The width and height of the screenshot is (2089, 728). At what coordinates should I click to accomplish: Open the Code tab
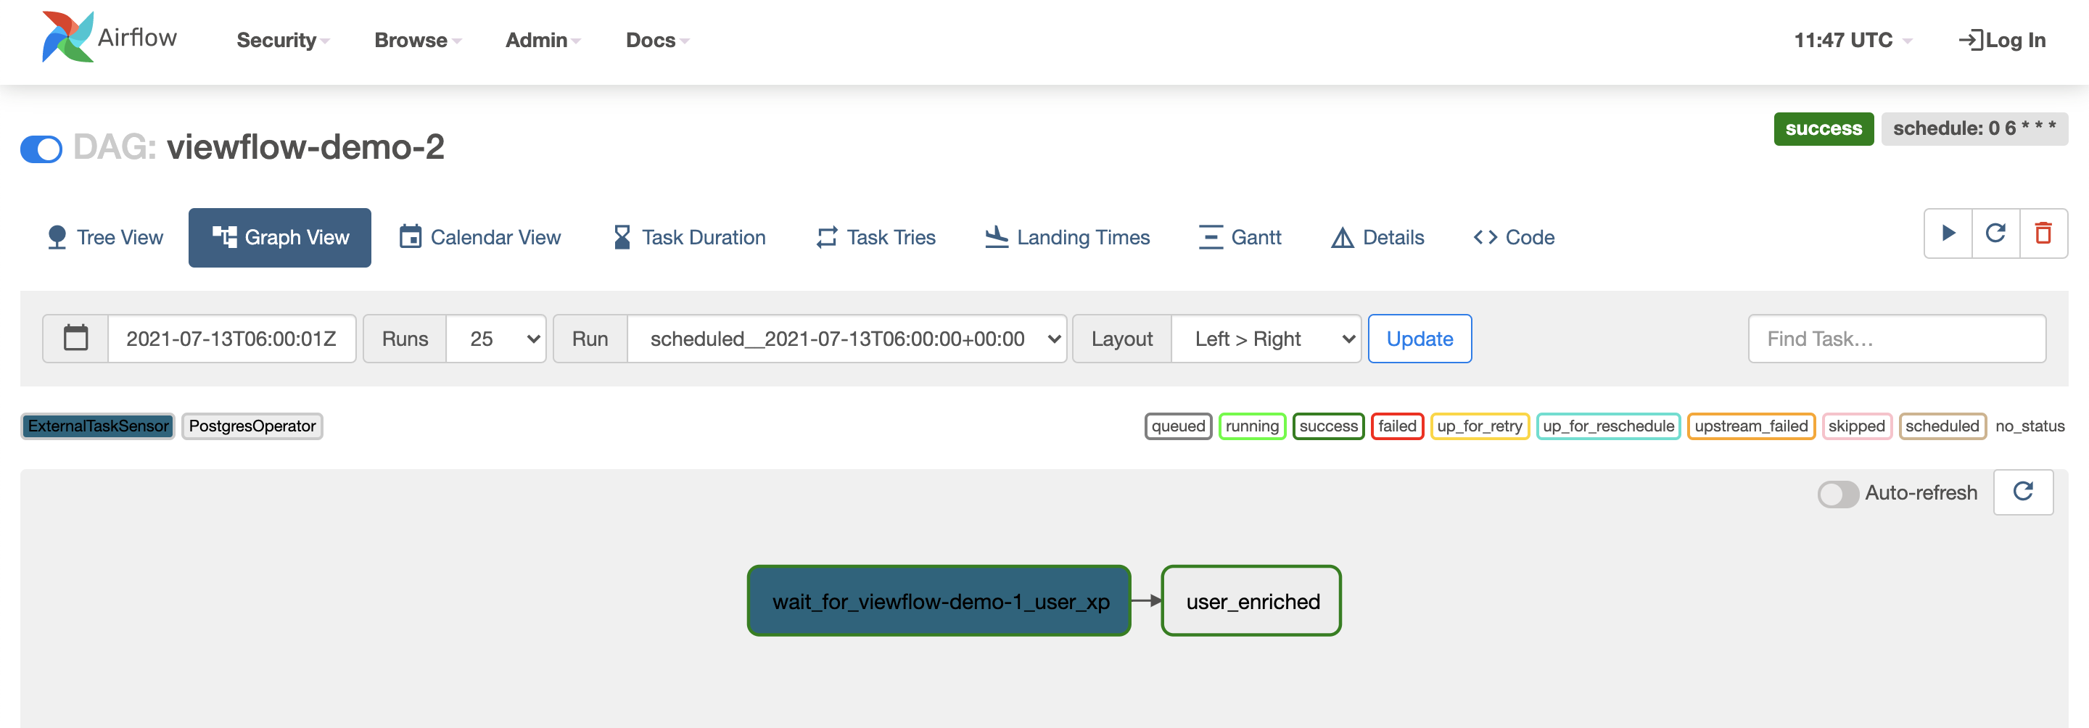1513,238
